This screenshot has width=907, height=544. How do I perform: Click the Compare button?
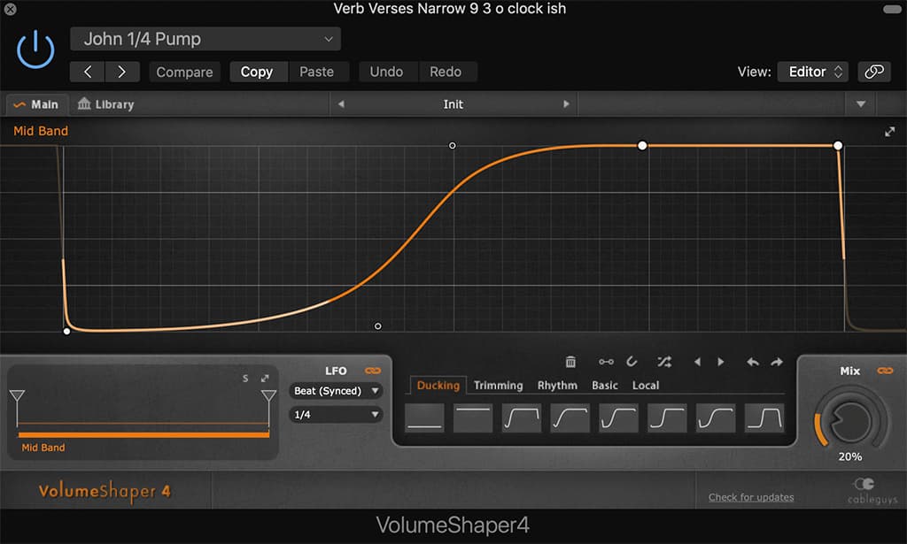pyautogui.click(x=184, y=72)
